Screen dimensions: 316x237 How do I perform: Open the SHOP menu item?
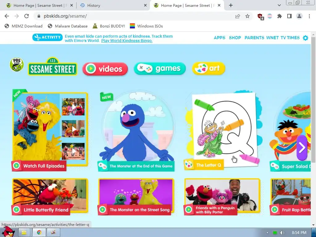[x=235, y=38]
